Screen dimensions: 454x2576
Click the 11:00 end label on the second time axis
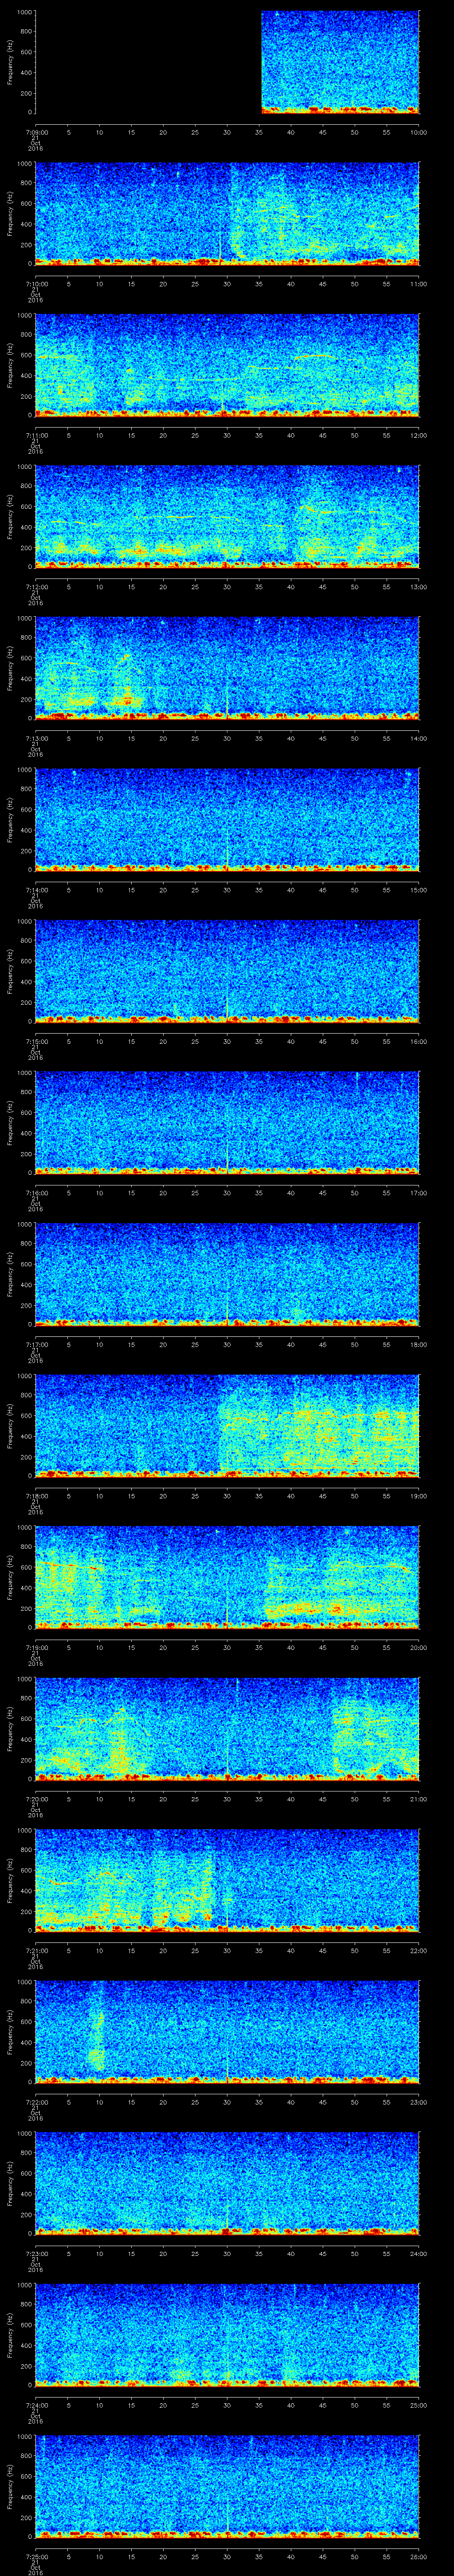(x=418, y=283)
